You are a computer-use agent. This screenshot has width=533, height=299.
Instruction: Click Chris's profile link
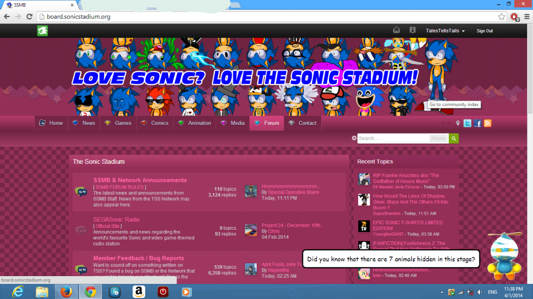click(x=274, y=231)
